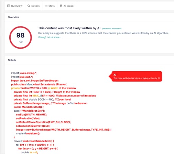Click the Details magnifier icon
Screen dimensions: 174x154
tap(29, 6)
